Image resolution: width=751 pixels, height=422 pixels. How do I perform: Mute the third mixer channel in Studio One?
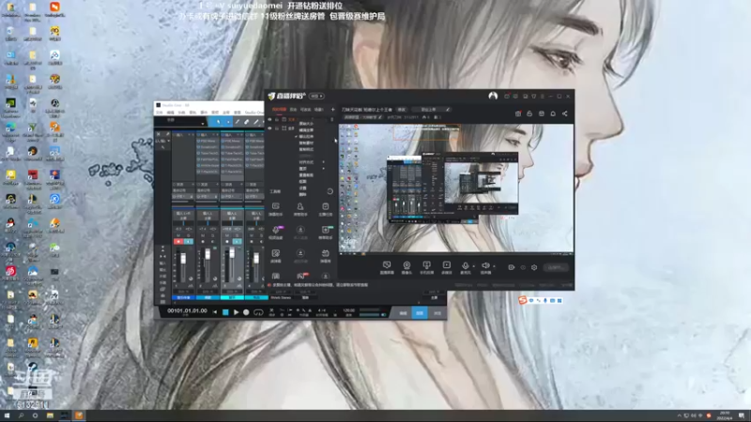pyautogui.click(x=227, y=235)
